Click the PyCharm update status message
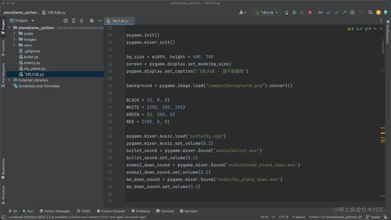Image resolution: width=391 pixels, height=220 pixels. coord(77,217)
